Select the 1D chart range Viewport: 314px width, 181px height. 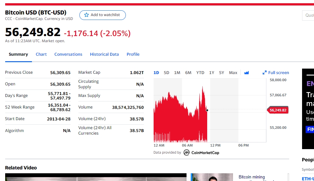pyautogui.click(x=156, y=73)
